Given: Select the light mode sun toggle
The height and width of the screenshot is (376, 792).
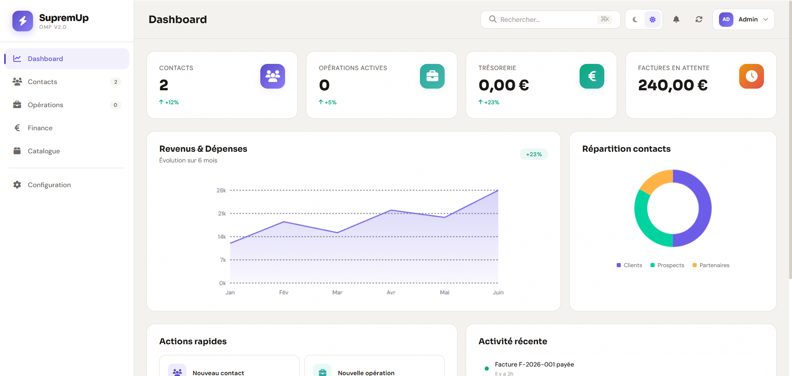Looking at the screenshot, I should (652, 19).
